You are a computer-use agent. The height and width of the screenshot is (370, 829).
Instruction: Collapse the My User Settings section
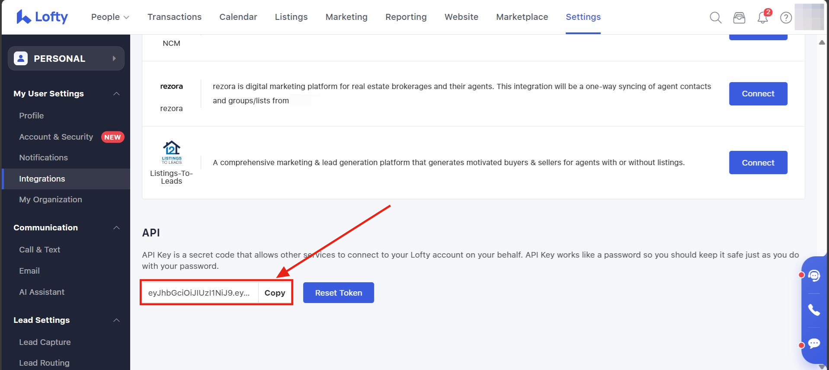(116, 94)
